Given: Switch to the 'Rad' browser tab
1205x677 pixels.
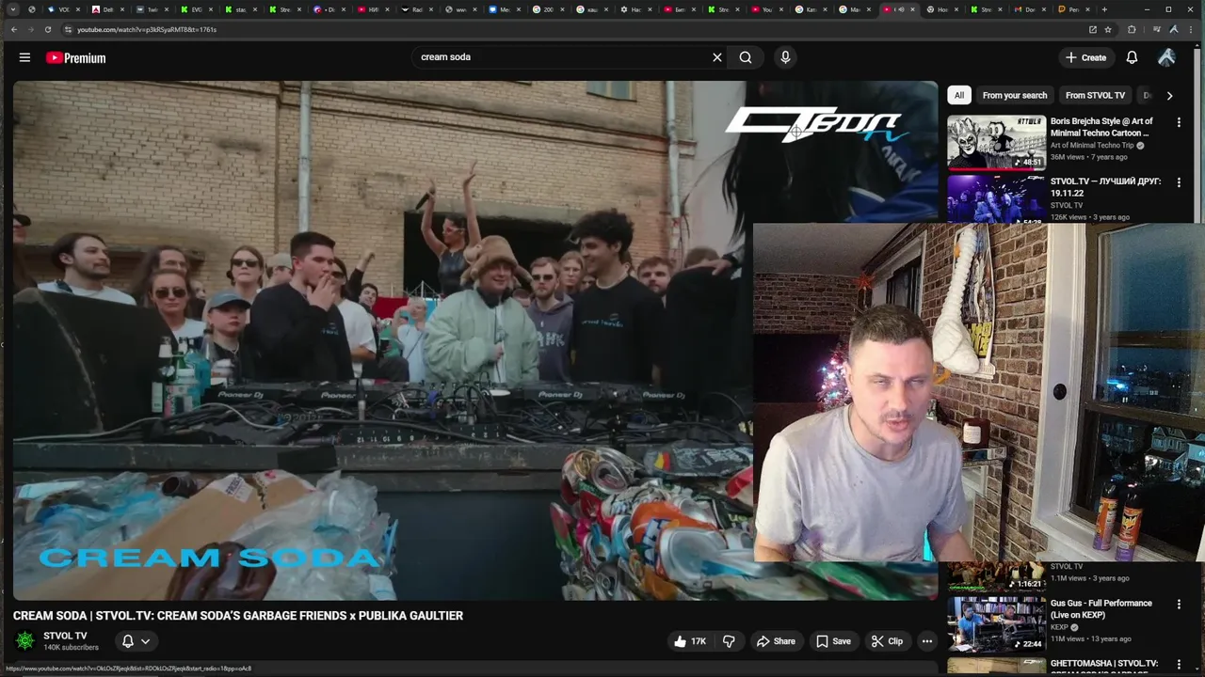Looking at the screenshot, I should coord(417,9).
